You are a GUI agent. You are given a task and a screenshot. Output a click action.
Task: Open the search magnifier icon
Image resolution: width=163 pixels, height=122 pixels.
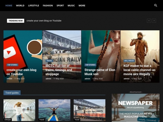pos(155,5)
